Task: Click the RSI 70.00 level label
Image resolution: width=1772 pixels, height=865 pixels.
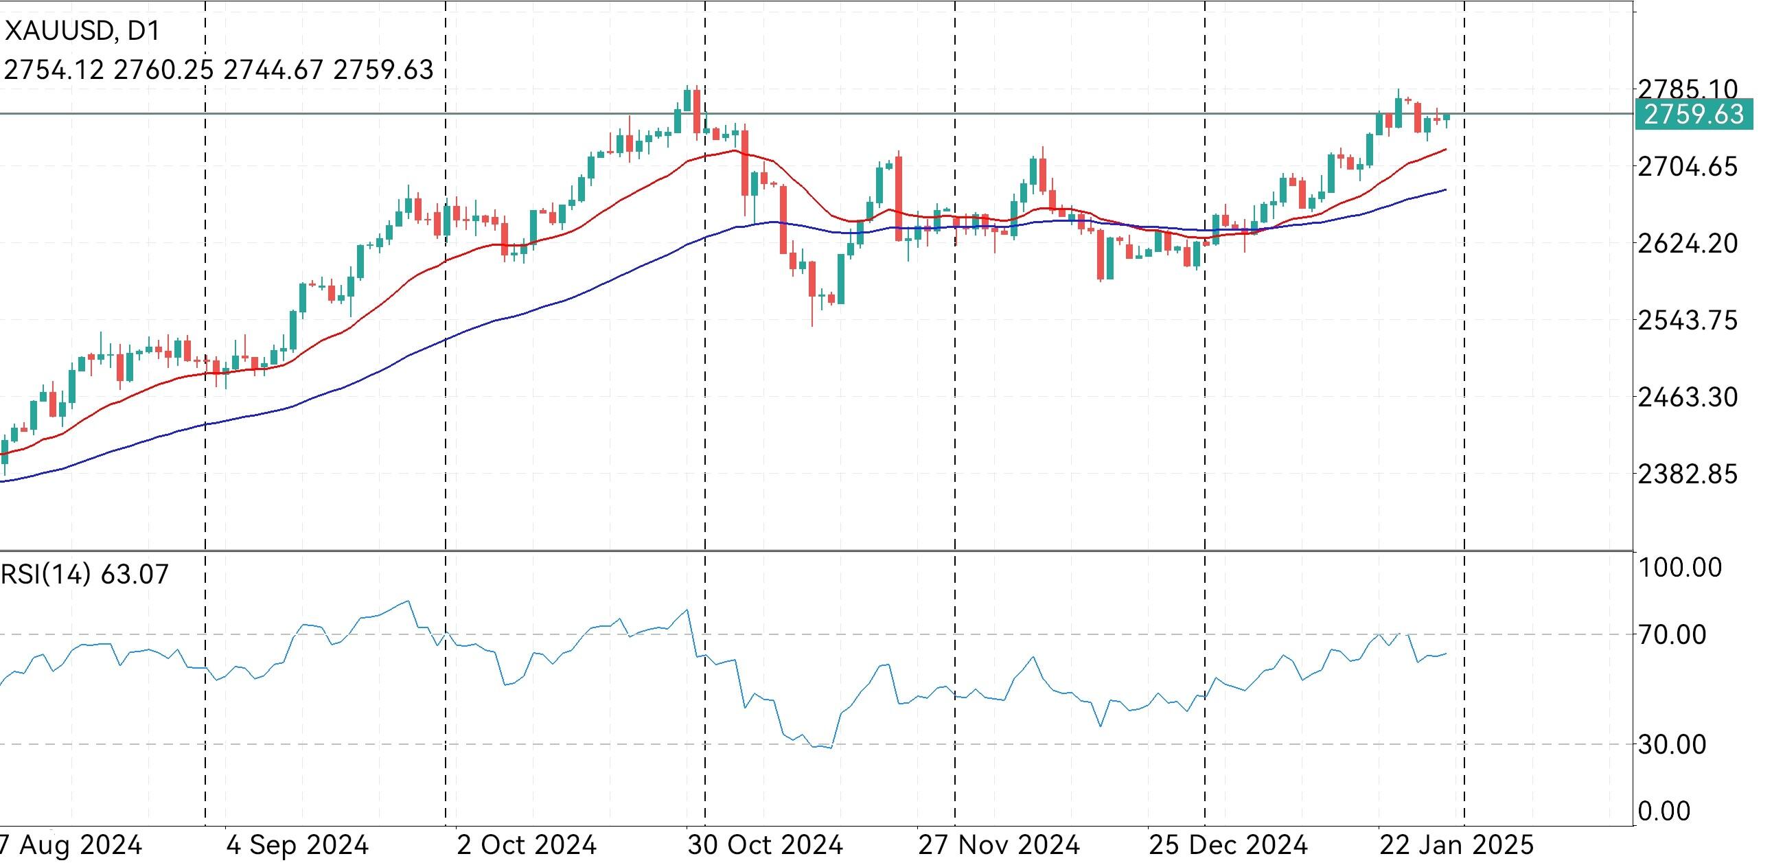Action: tap(1672, 634)
